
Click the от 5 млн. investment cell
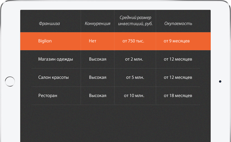(135, 78)
